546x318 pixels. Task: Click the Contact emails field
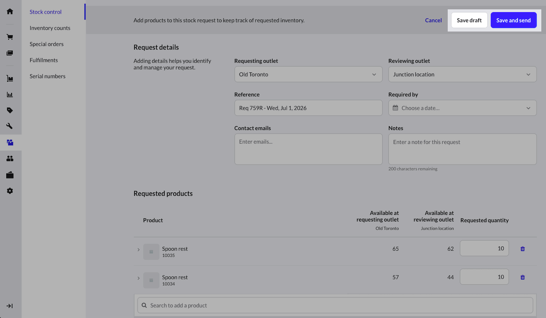[x=308, y=149]
